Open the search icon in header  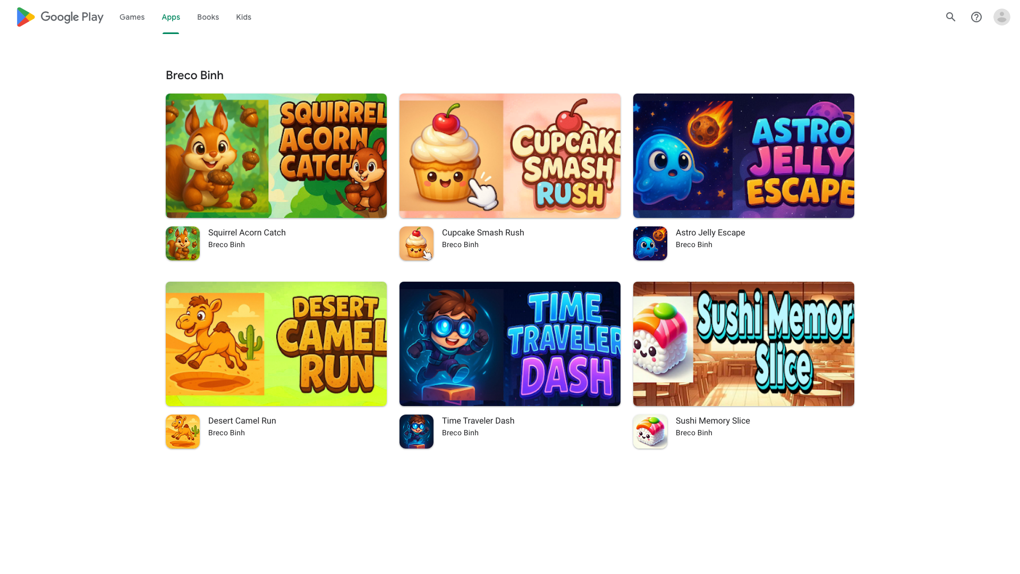(951, 17)
